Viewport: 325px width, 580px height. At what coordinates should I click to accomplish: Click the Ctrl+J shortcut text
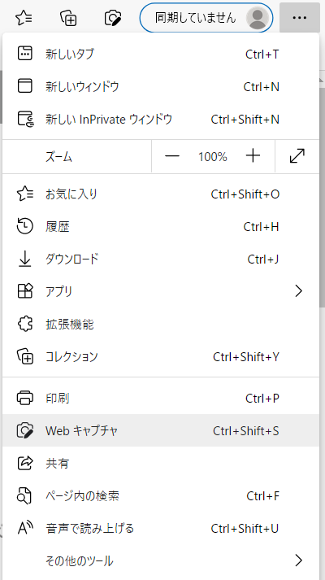point(263,259)
